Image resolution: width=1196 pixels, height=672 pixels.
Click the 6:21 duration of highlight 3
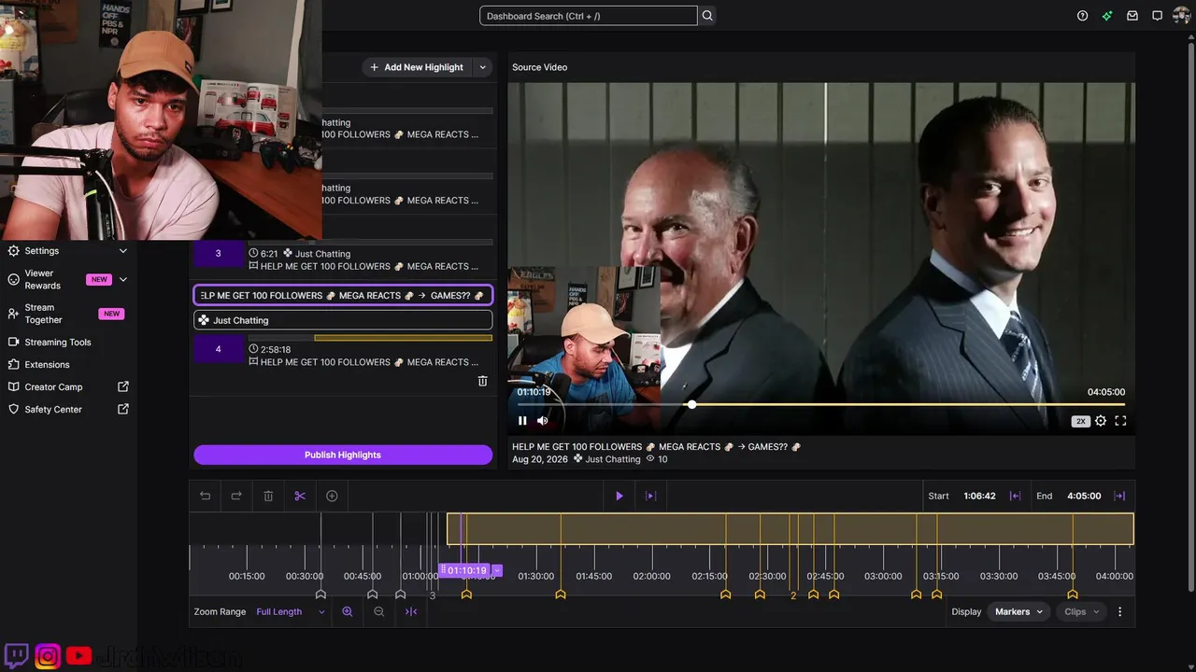pyautogui.click(x=270, y=254)
